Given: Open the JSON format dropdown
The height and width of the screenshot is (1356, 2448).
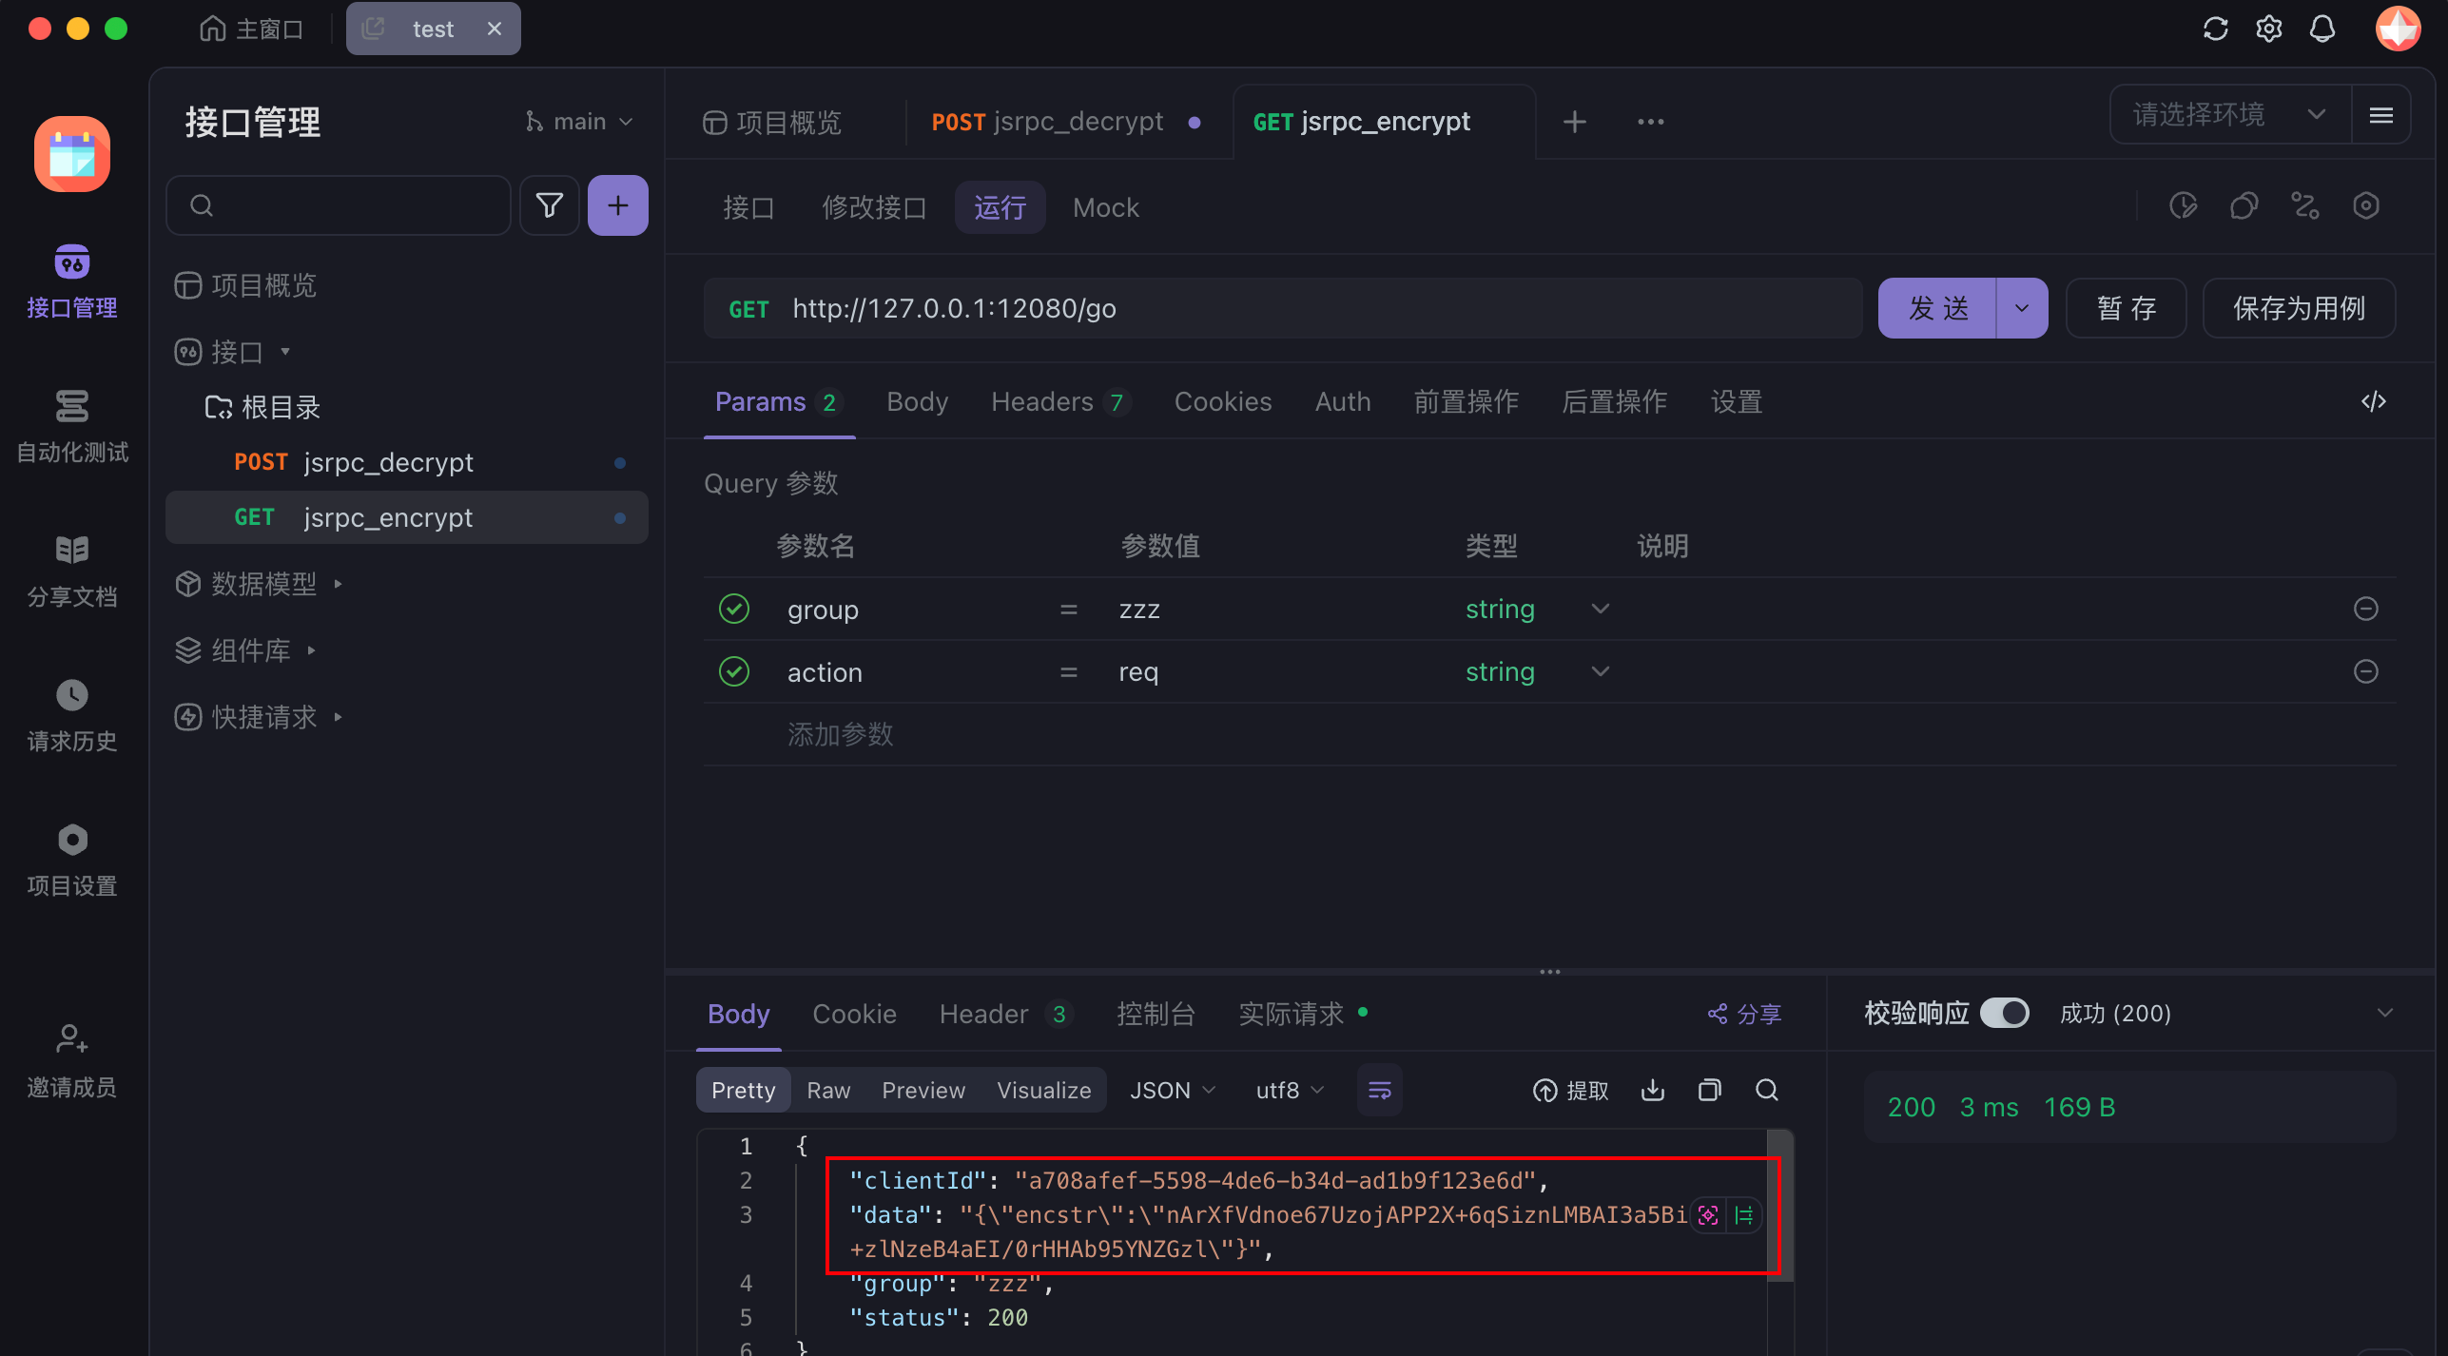Looking at the screenshot, I should point(1173,1090).
